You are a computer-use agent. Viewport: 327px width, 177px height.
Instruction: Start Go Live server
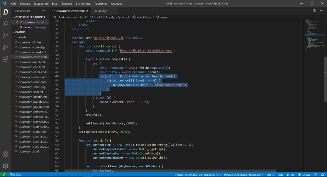pos(304,175)
